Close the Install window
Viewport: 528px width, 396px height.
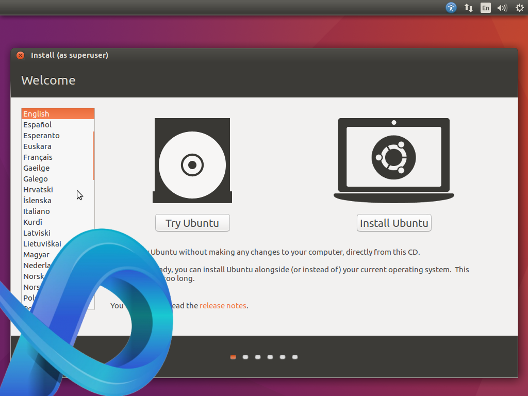20,55
